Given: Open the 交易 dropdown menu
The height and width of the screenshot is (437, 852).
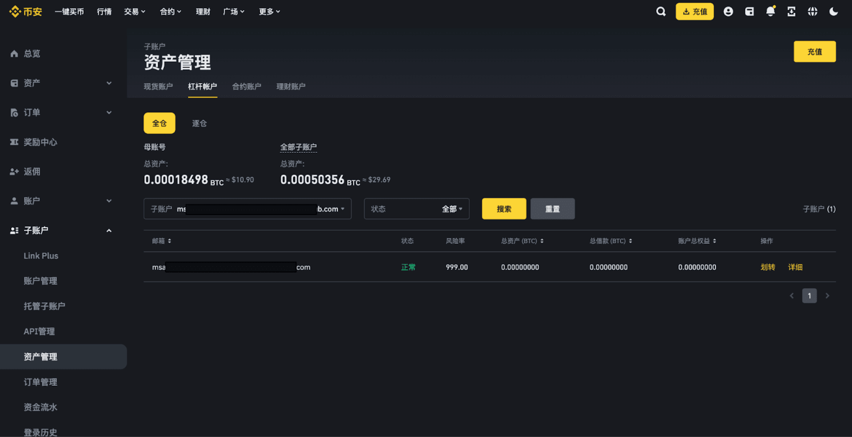Looking at the screenshot, I should coord(135,12).
